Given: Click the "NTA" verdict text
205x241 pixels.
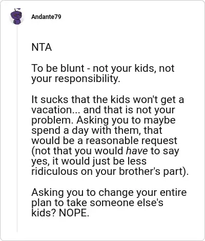Looking at the screenshot, I should pos(42,47).
